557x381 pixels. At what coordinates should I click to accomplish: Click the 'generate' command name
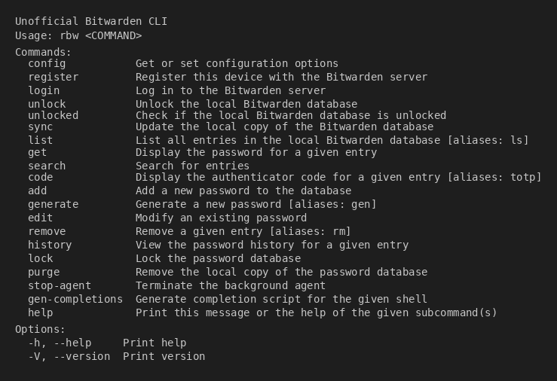tap(53, 204)
